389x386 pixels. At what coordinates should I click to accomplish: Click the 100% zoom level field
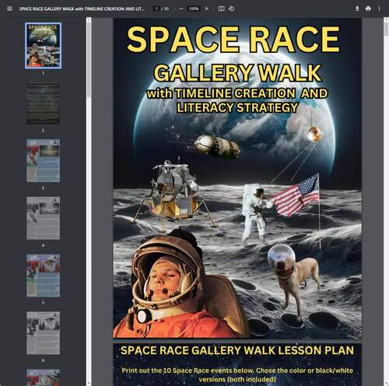[x=194, y=9]
